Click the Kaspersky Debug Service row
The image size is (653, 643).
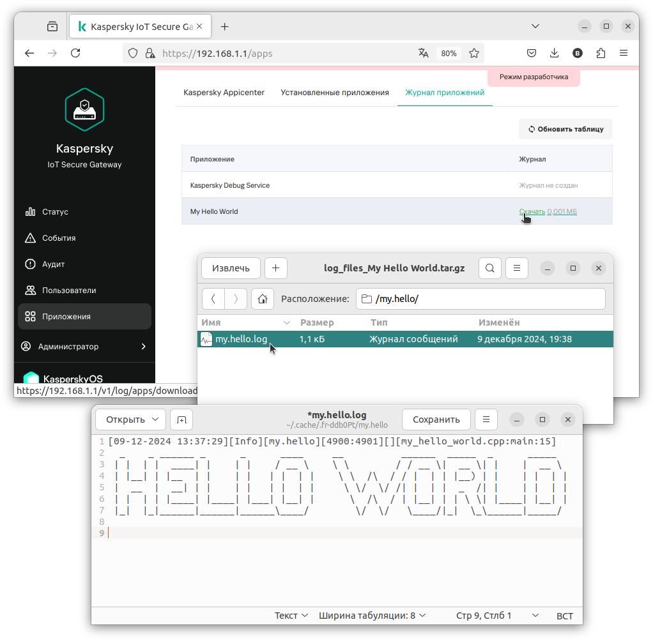(397, 185)
